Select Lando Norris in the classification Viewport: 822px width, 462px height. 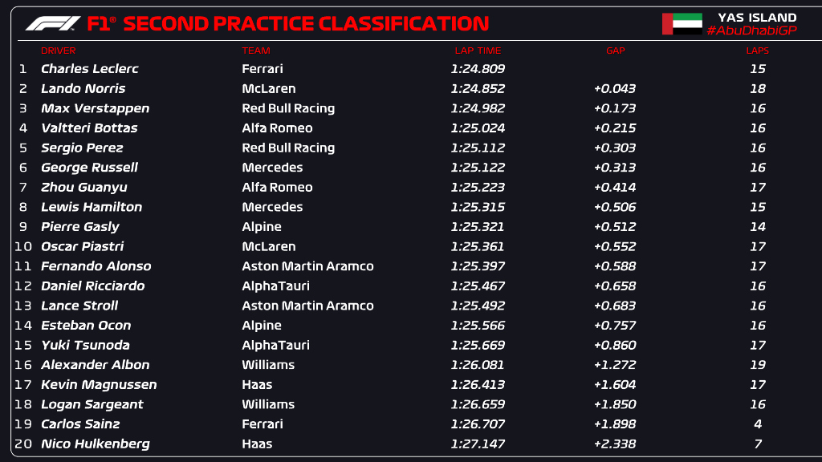pyautogui.click(x=83, y=89)
